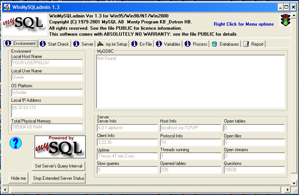Click the mySQL logo in the header

[25, 24]
